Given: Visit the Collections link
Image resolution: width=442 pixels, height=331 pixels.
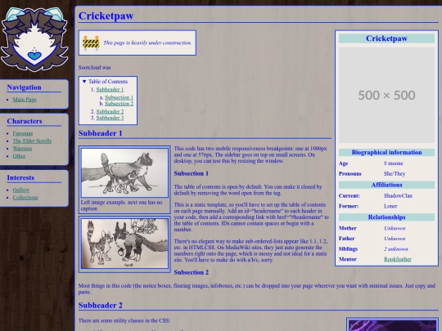Looking at the screenshot, I should [25, 198].
